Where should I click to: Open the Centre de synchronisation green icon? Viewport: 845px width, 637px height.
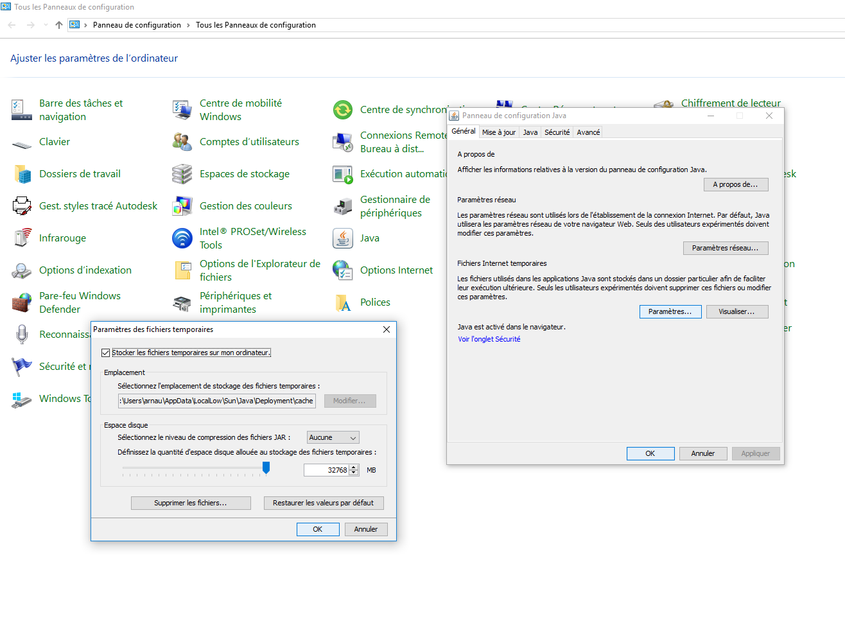click(x=343, y=110)
